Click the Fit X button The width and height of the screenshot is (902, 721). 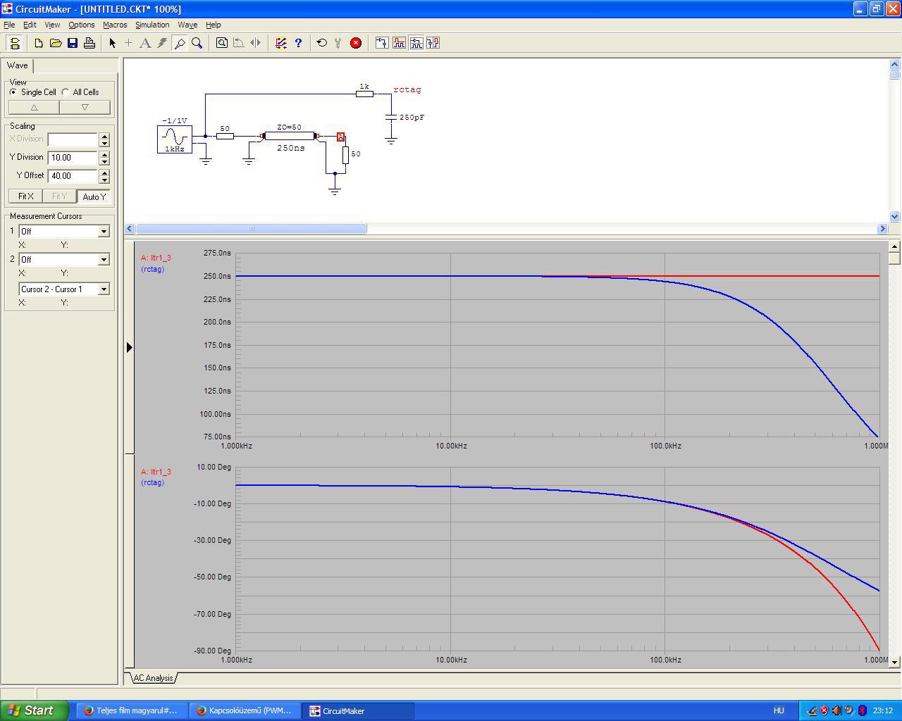pyautogui.click(x=25, y=196)
